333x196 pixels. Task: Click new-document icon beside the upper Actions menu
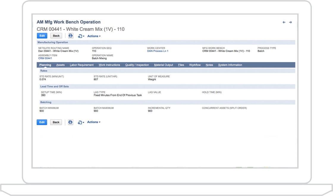click(x=81, y=36)
